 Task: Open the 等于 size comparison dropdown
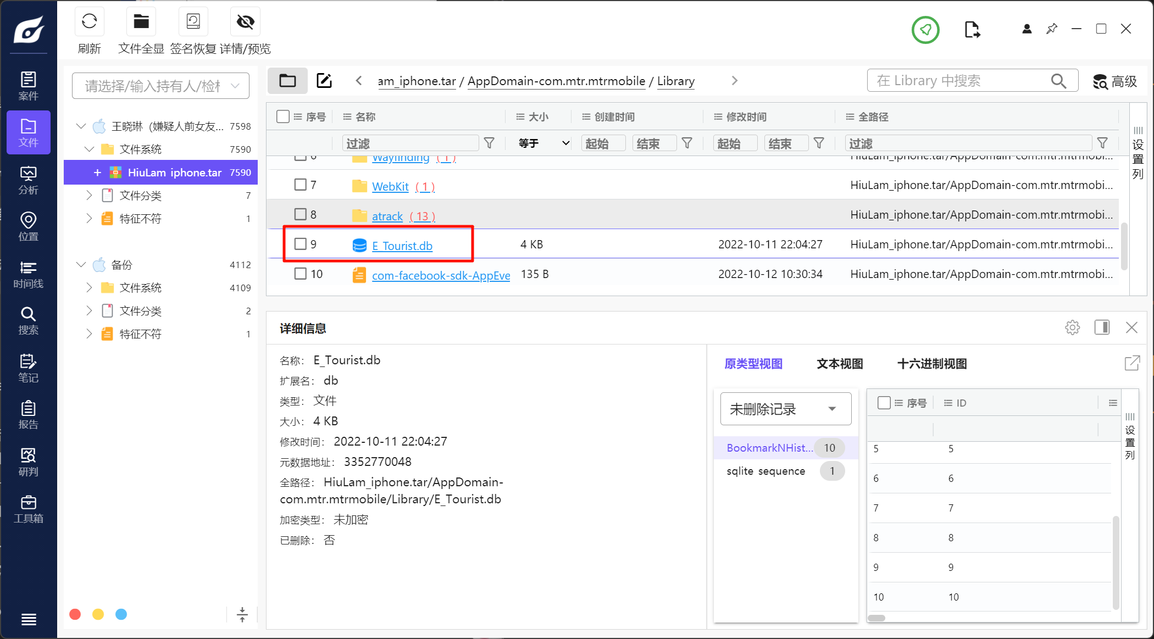542,143
